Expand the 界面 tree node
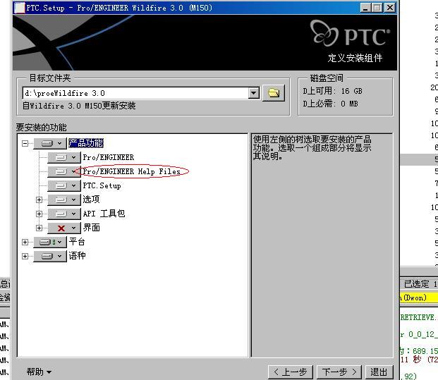 click(39, 228)
